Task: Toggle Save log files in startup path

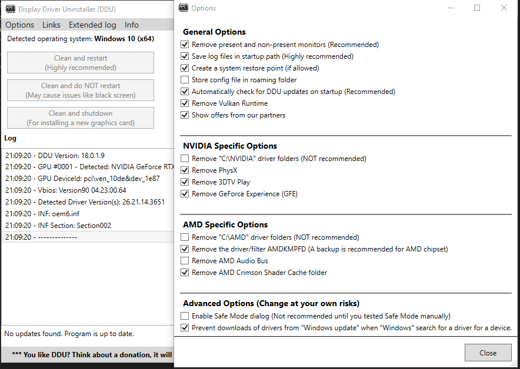Action: coord(185,56)
